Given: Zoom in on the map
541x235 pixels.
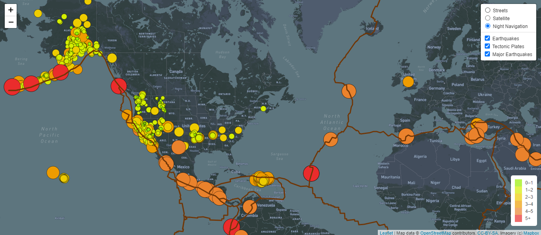Looking at the screenshot, I should pos(11,10).
